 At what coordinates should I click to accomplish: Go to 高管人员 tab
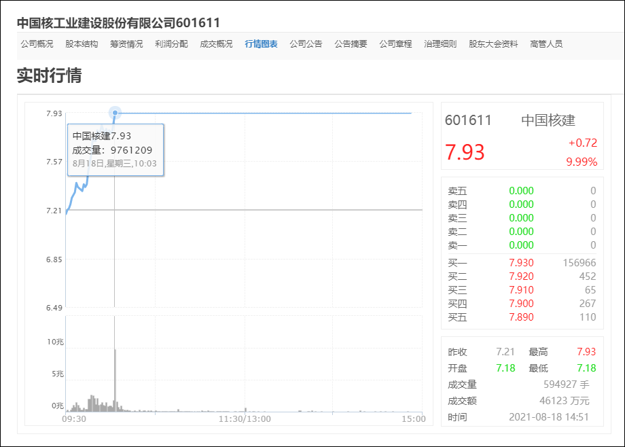[x=546, y=44]
